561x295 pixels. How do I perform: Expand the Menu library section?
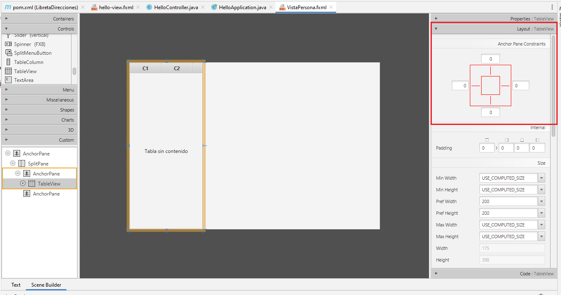[39, 90]
